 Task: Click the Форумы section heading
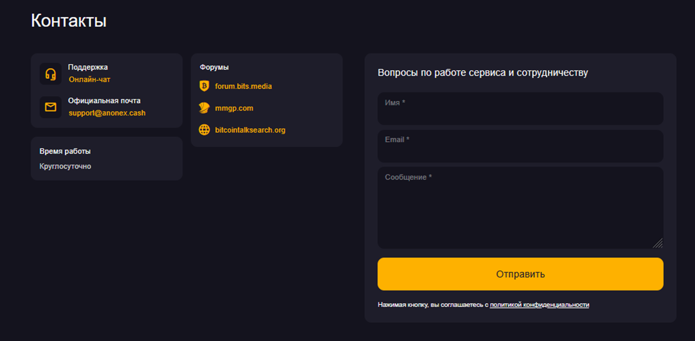214,67
